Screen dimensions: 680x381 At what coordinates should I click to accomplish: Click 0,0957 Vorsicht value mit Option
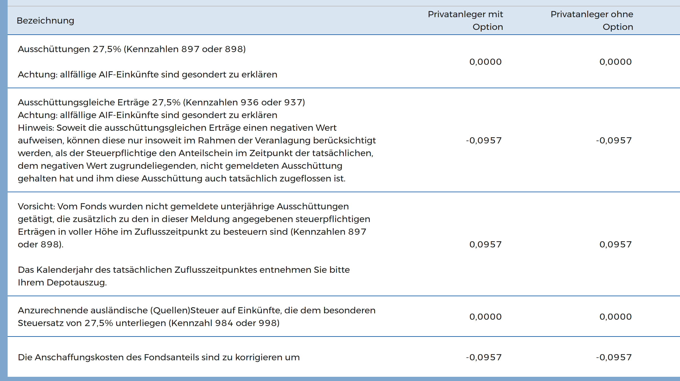click(x=485, y=244)
